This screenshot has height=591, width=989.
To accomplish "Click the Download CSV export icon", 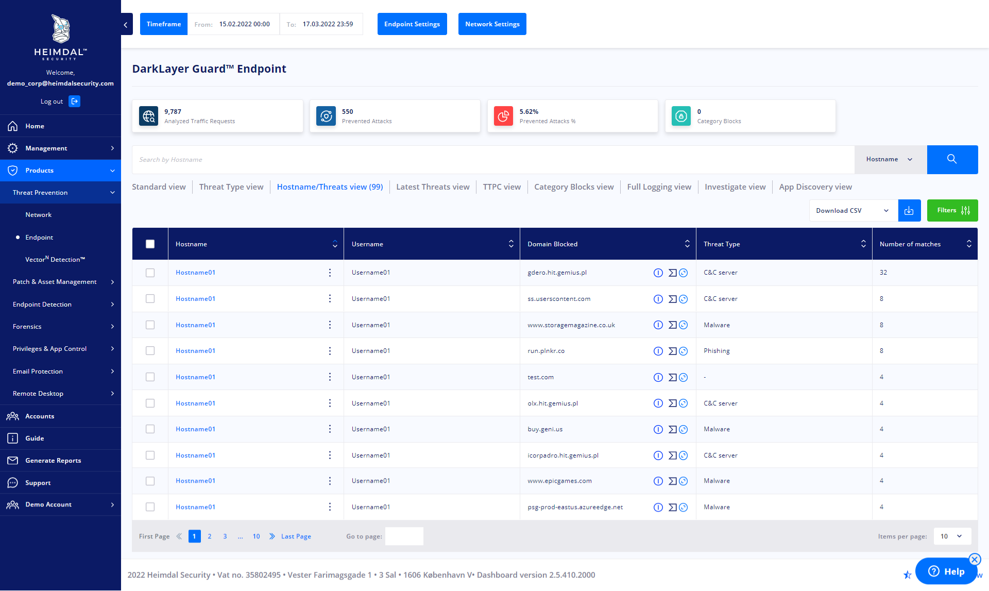I will (x=910, y=210).
